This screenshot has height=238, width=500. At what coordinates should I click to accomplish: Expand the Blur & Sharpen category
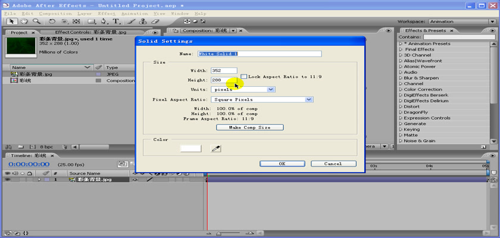point(401,78)
